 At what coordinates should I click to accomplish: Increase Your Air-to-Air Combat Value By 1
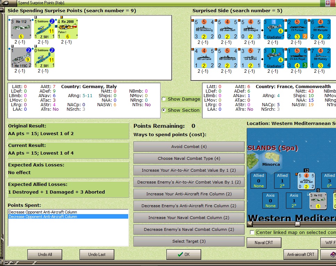coord(189,170)
